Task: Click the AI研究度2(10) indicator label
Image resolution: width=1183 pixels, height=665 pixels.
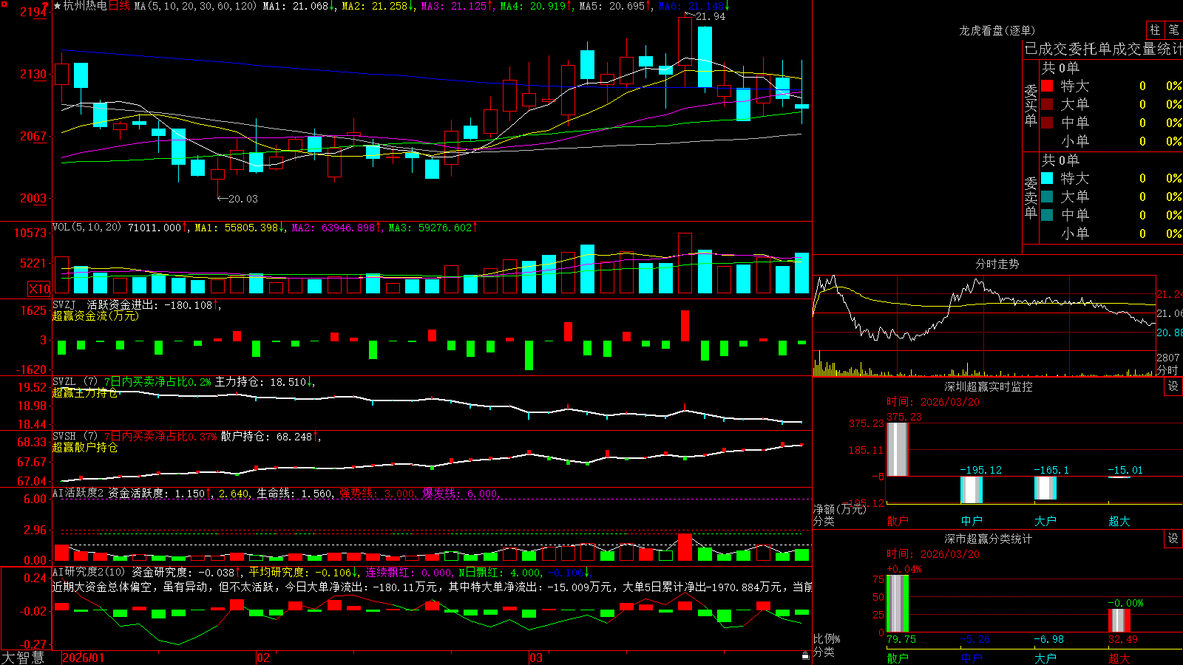Action: [89, 572]
